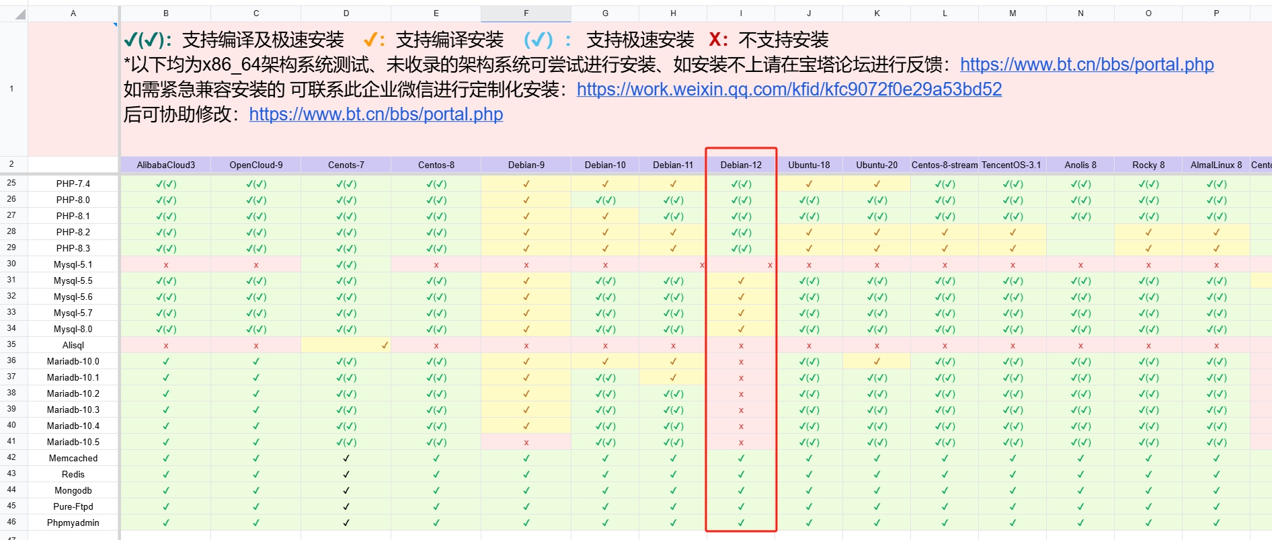The width and height of the screenshot is (1272, 540).
Task: Click PHP-8.2 orange check under Rocky 8
Action: pyautogui.click(x=1148, y=232)
